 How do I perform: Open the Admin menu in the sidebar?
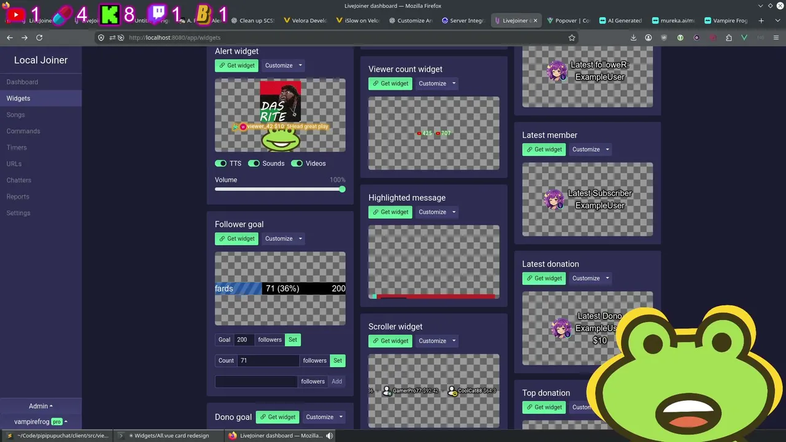(x=41, y=406)
